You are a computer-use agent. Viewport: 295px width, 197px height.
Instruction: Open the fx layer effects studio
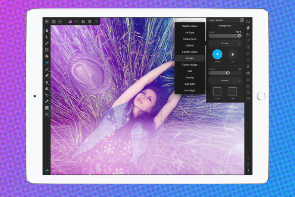pyautogui.click(x=248, y=60)
